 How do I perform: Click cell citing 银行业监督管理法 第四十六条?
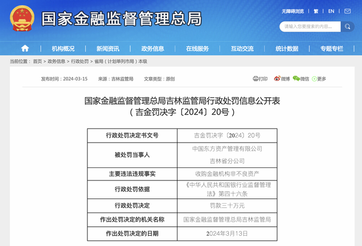point(227,189)
